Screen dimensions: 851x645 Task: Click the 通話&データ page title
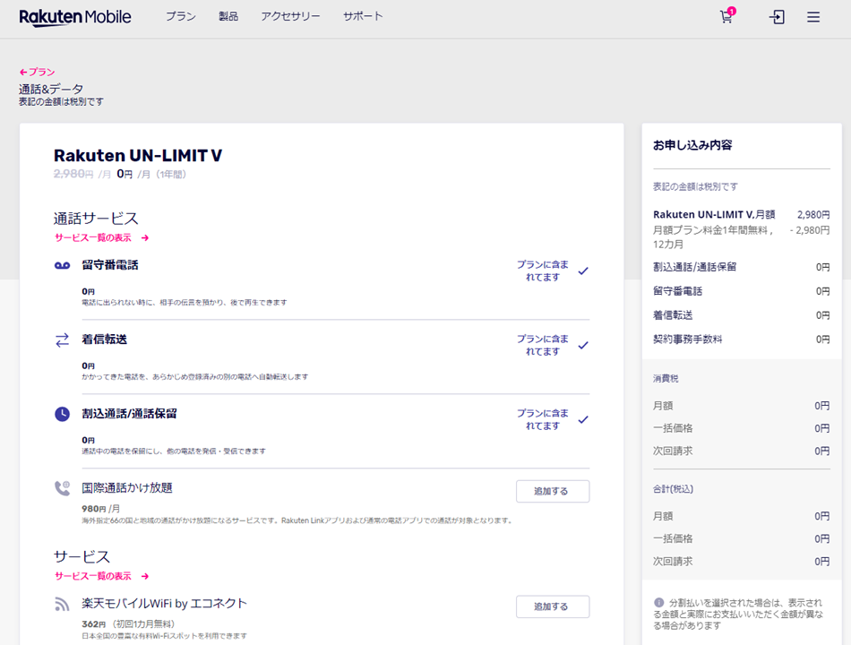pyautogui.click(x=51, y=89)
